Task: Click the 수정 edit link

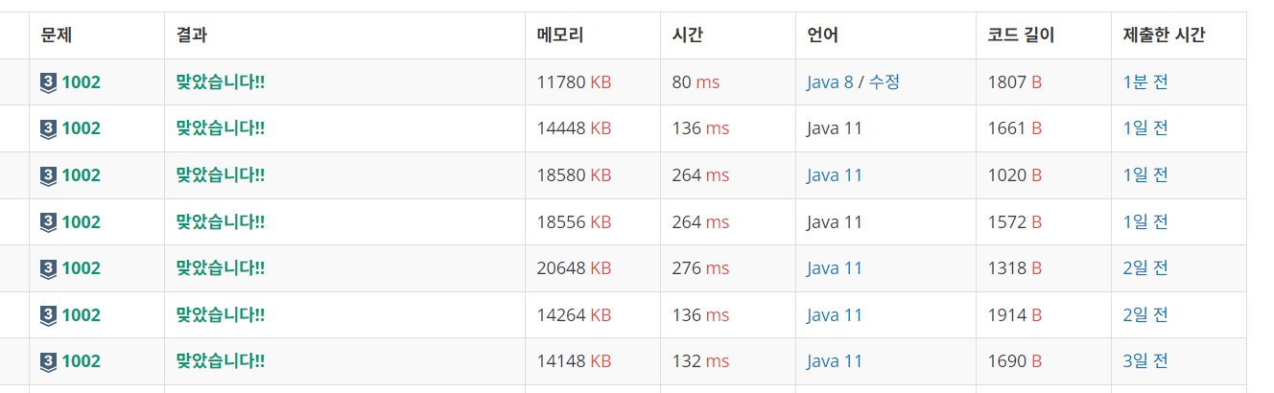Action: 885,82
